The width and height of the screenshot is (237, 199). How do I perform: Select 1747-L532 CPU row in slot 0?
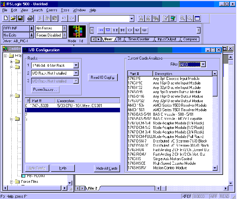coord(73,106)
